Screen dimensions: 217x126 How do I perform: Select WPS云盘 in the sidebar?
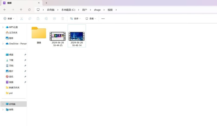[12, 27]
